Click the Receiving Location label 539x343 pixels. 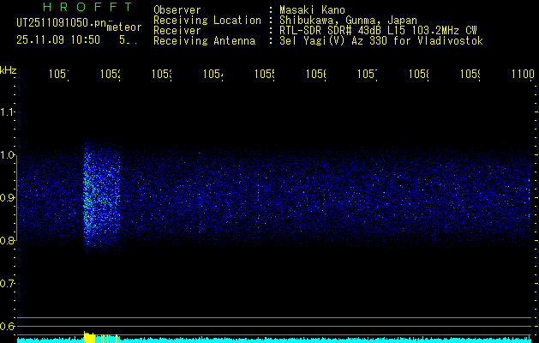click(x=207, y=21)
